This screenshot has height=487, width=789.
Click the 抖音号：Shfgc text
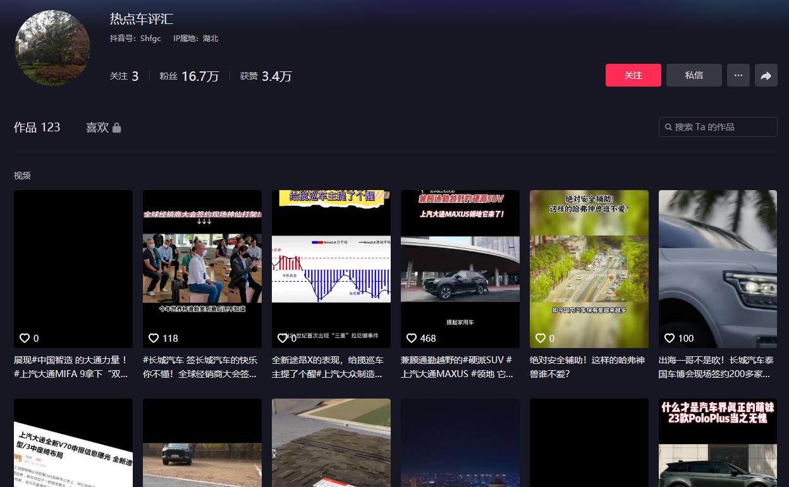pos(135,39)
